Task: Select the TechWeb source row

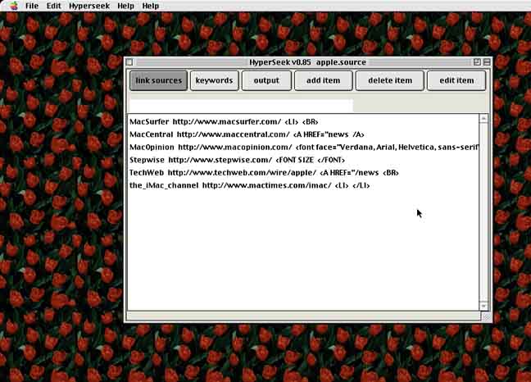Action: (x=303, y=173)
